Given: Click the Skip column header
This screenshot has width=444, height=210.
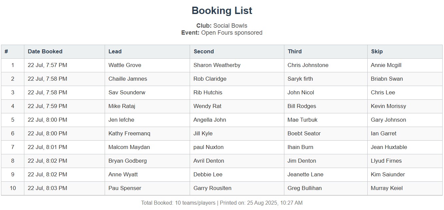Looking at the screenshot, I should [377, 51].
